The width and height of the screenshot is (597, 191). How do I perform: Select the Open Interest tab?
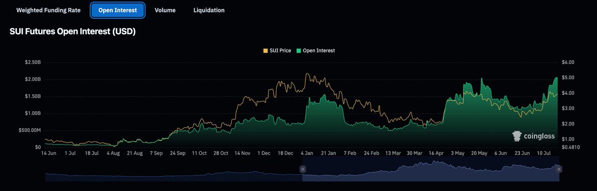[x=118, y=10]
